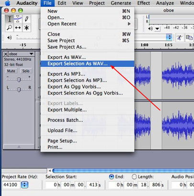The height and width of the screenshot is (196, 194).
Task: Click the 32-bit float track label
Action: [x=13, y=65]
